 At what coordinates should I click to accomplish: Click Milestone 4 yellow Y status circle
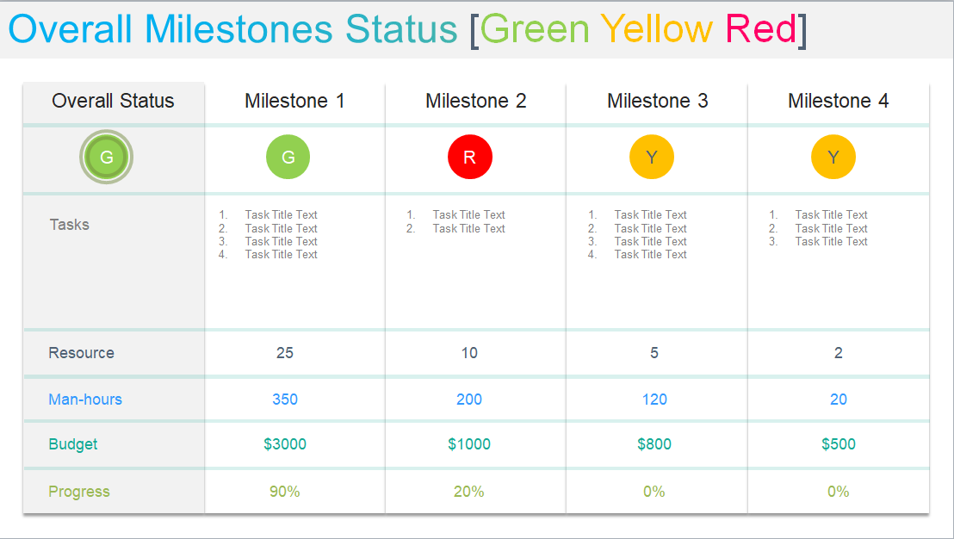[833, 158]
